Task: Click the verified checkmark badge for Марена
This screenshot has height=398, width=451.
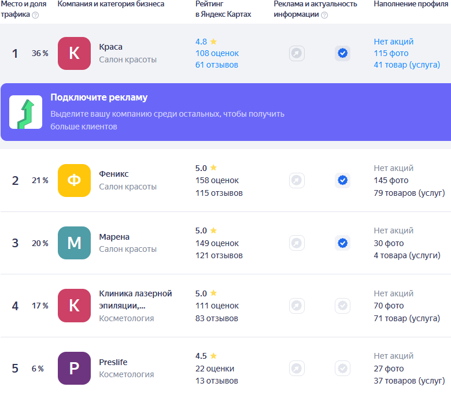Action: [x=342, y=243]
